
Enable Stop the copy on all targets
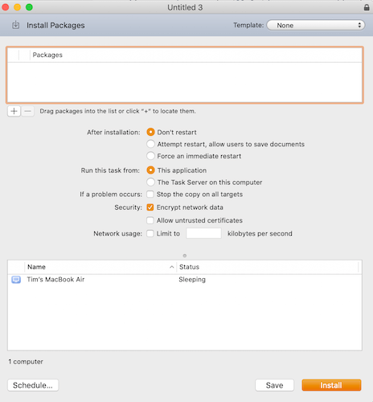point(150,194)
